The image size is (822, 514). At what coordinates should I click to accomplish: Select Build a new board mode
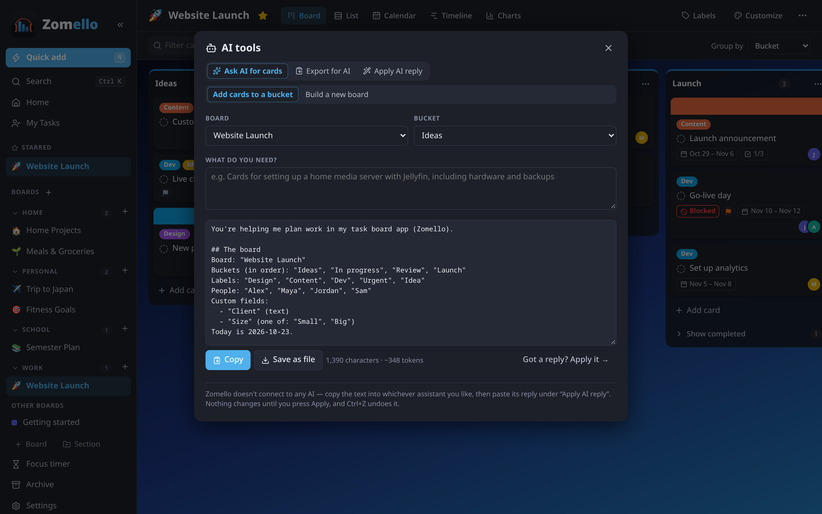coord(337,95)
